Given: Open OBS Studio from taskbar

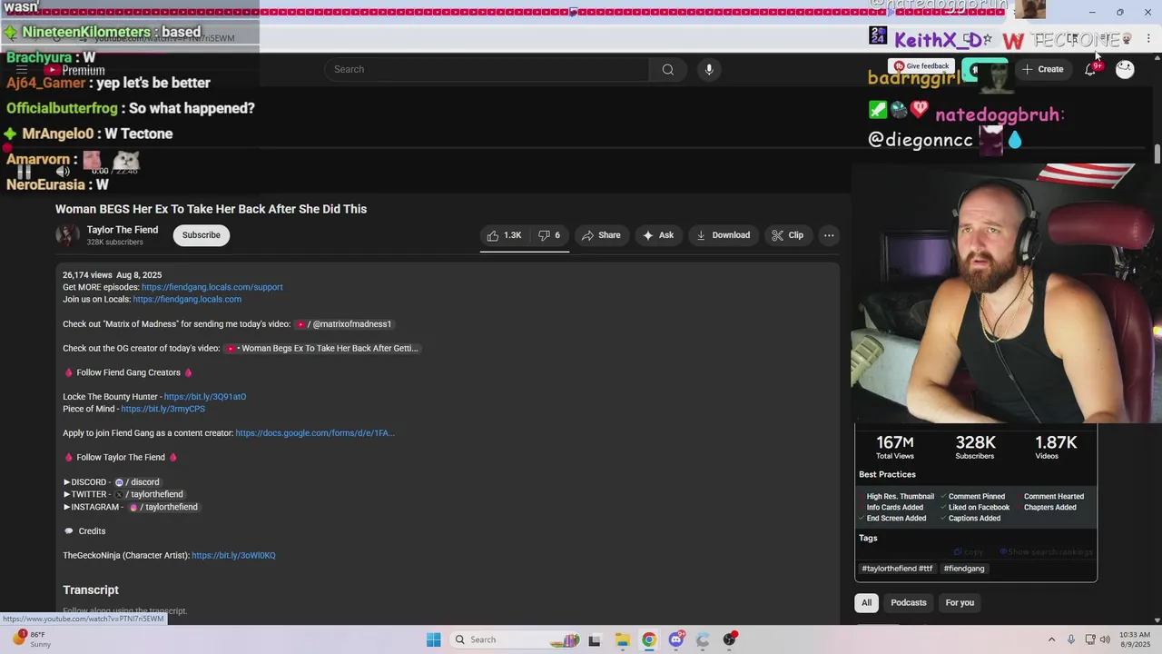Looking at the screenshot, I should point(729,639).
